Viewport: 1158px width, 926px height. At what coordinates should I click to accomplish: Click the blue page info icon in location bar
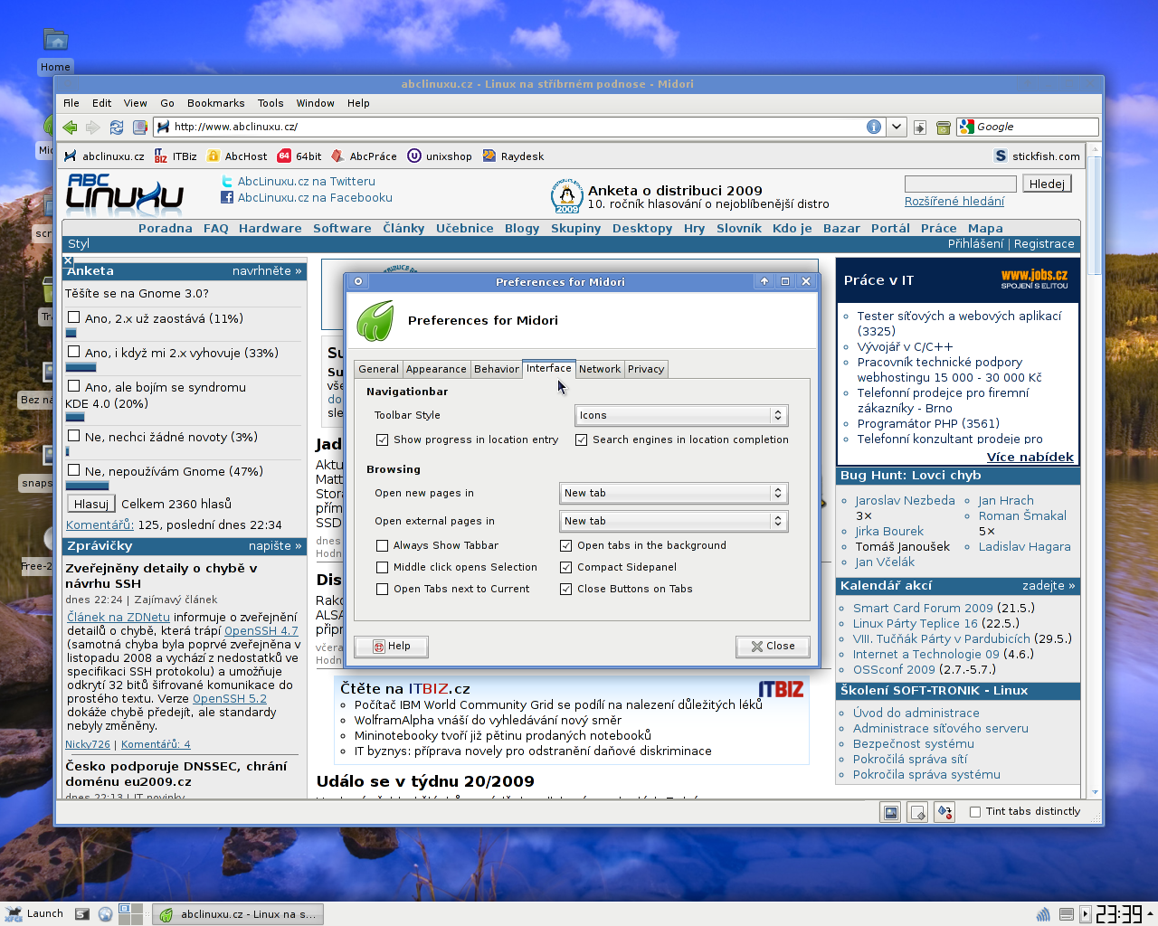[874, 127]
